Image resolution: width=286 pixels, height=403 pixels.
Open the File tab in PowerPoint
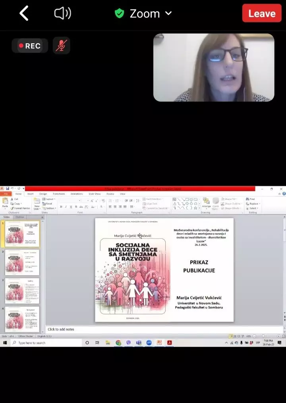[x=6, y=194]
